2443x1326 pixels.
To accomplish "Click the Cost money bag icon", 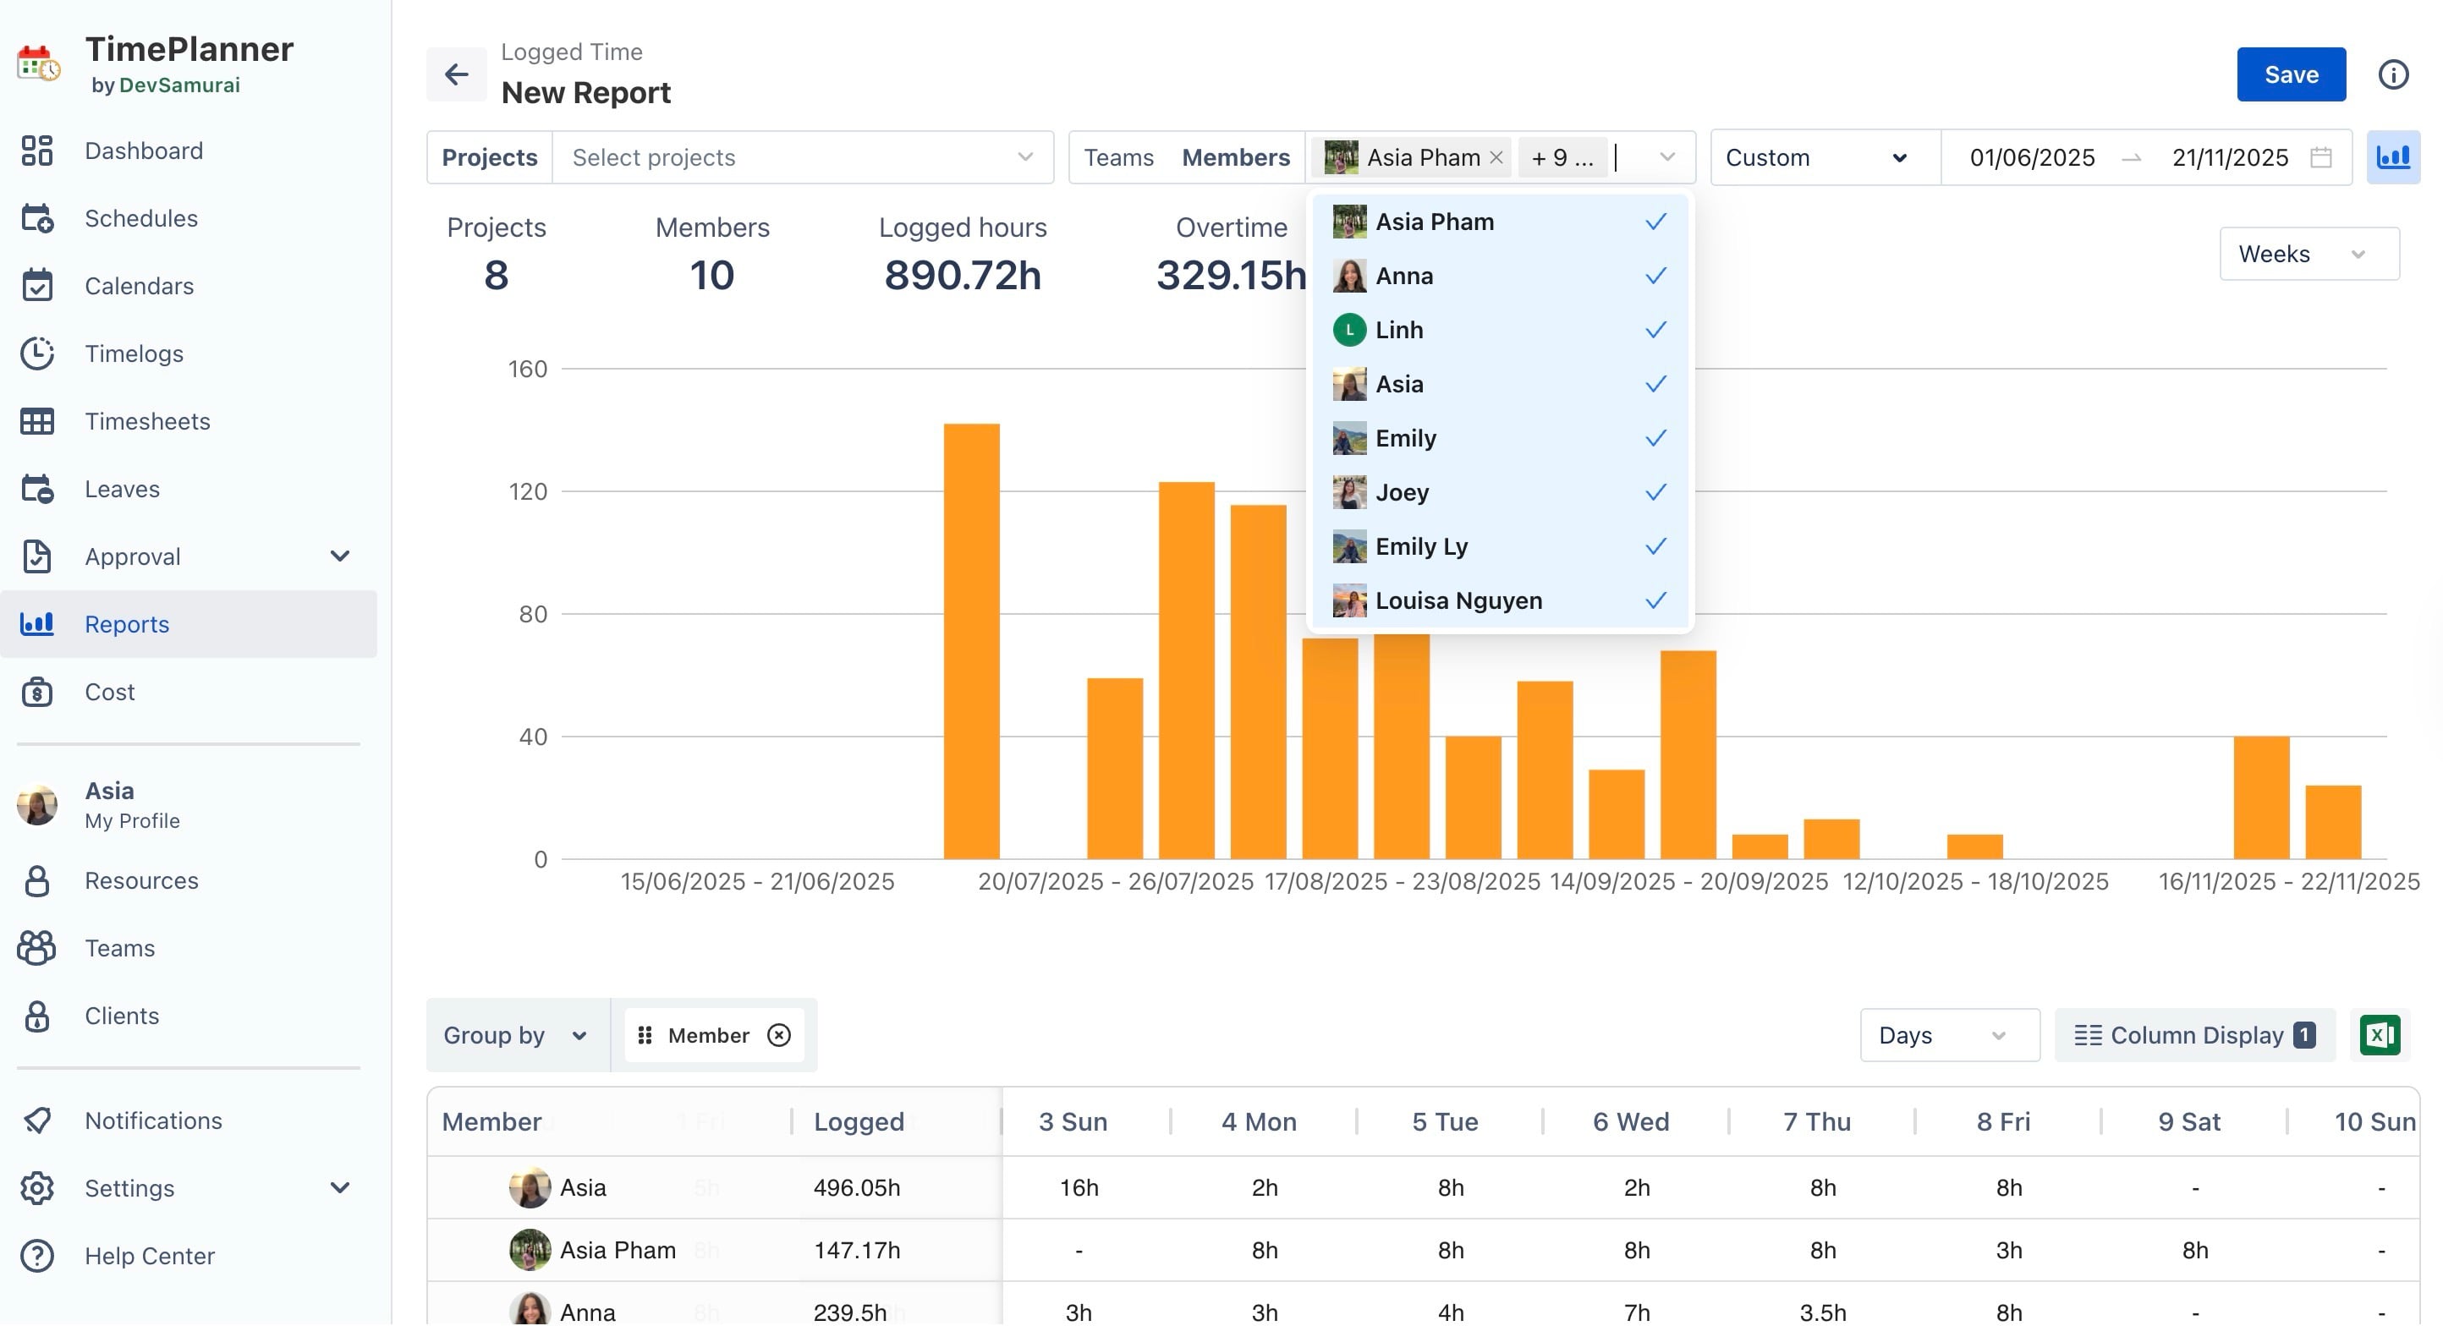I will [x=37, y=692].
